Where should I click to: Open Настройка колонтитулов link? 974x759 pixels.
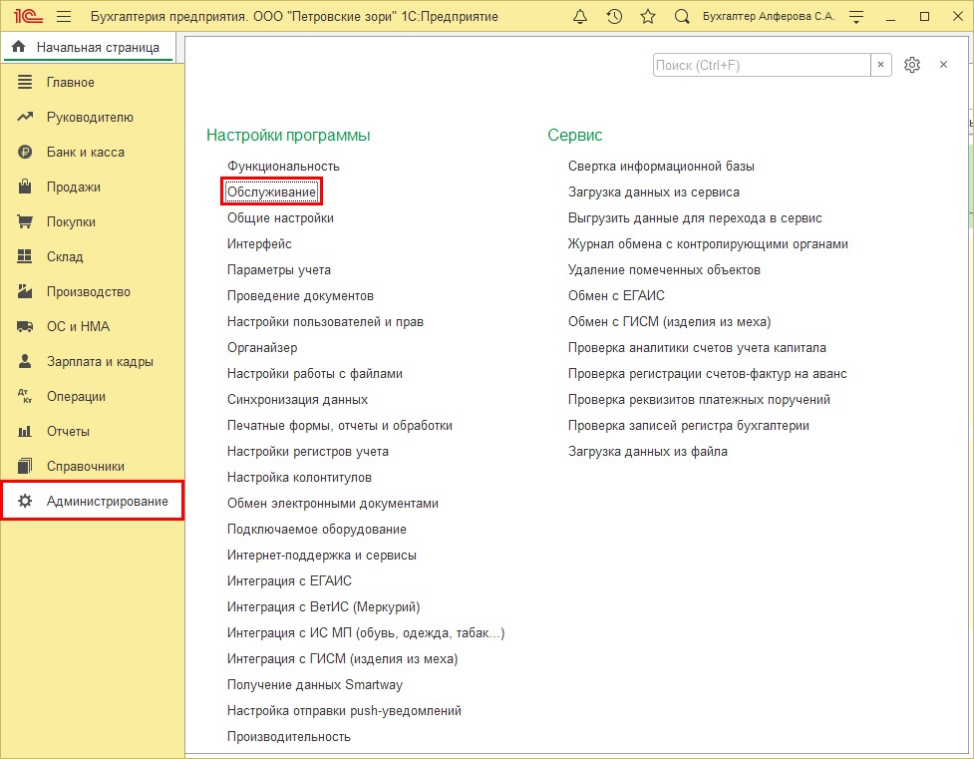(x=299, y=478)
